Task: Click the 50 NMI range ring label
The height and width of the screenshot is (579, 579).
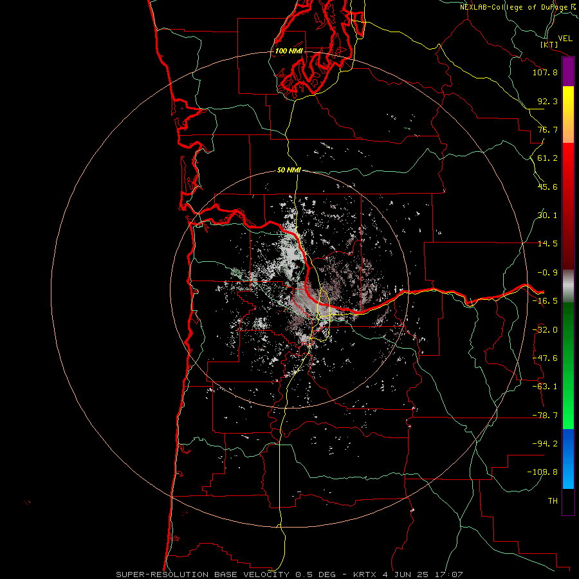Action: 289,170
